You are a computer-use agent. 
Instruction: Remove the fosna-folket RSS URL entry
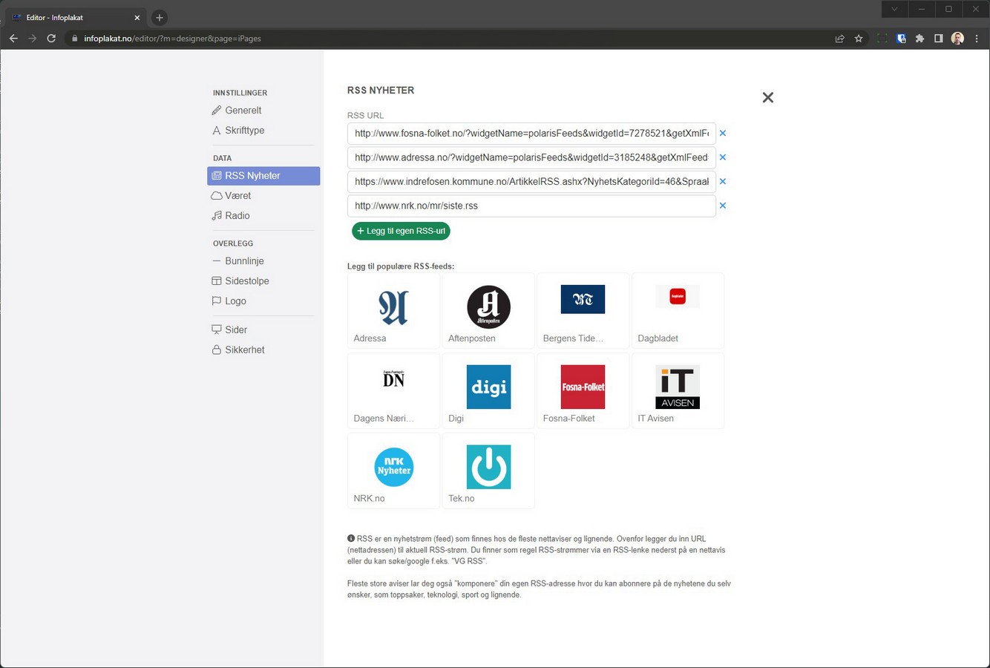click(723, 134)
